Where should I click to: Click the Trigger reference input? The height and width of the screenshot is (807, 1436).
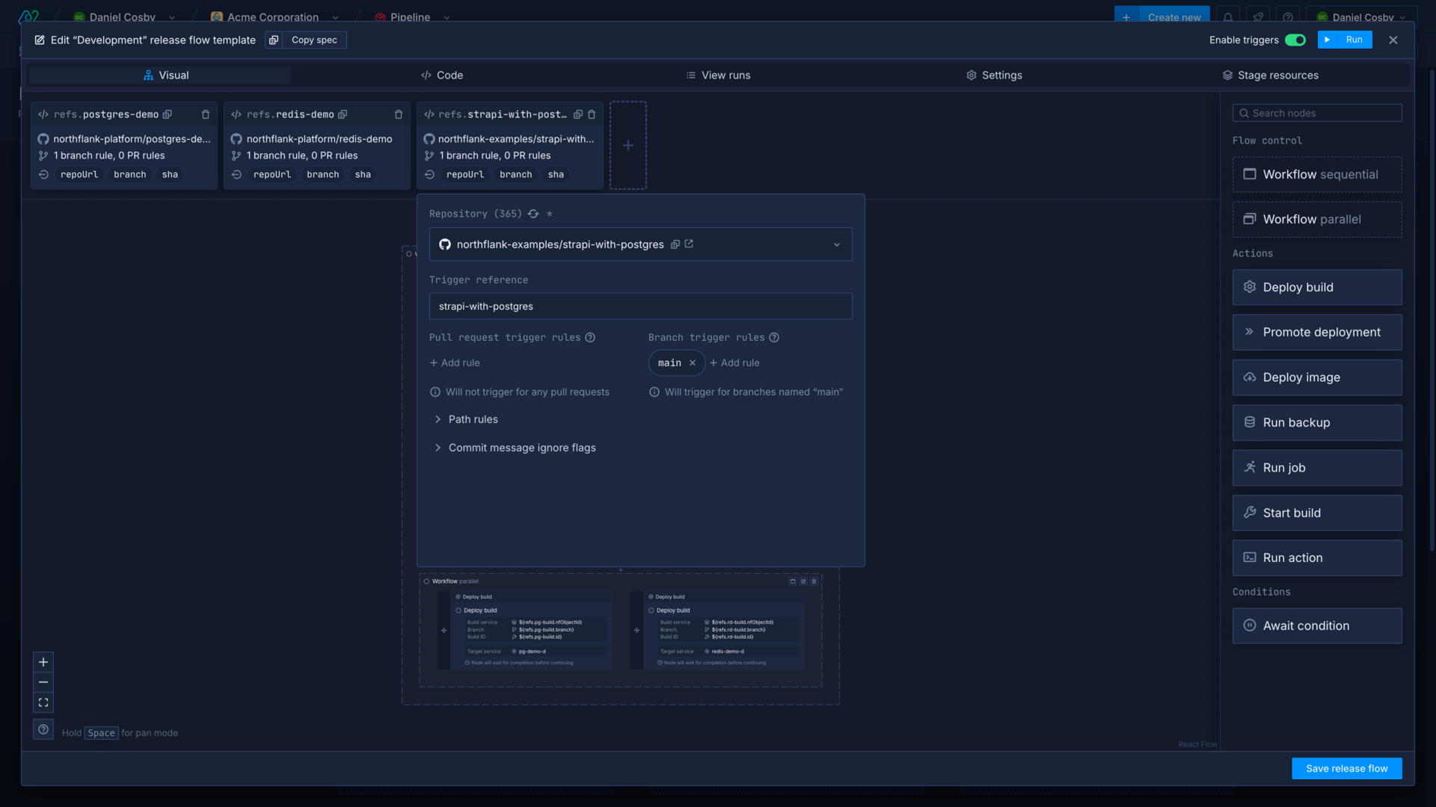pyautogui.click(x=640, y=306)
